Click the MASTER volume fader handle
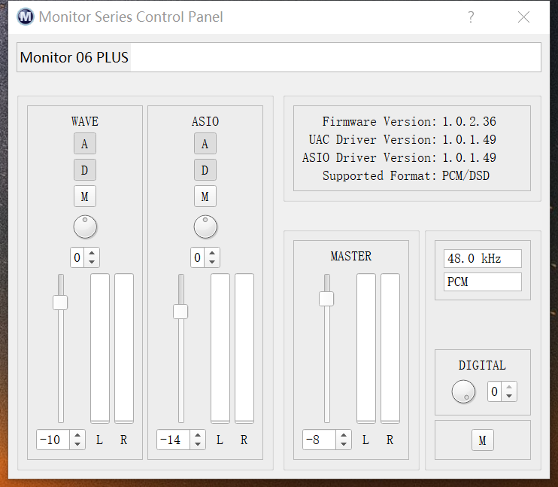Viewport: 558px width, 487px height. tap(326, 299)
